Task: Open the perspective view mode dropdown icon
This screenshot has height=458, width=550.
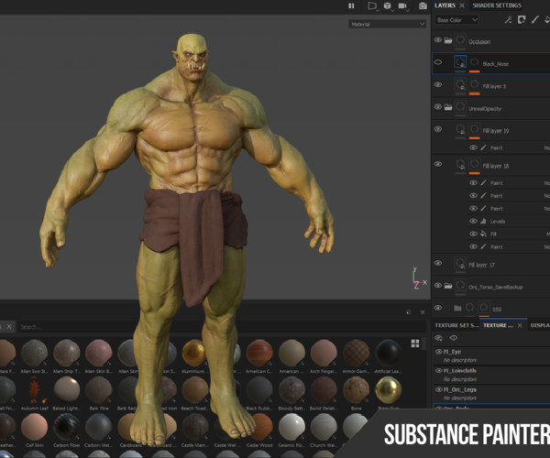Action: pos(372,6)
